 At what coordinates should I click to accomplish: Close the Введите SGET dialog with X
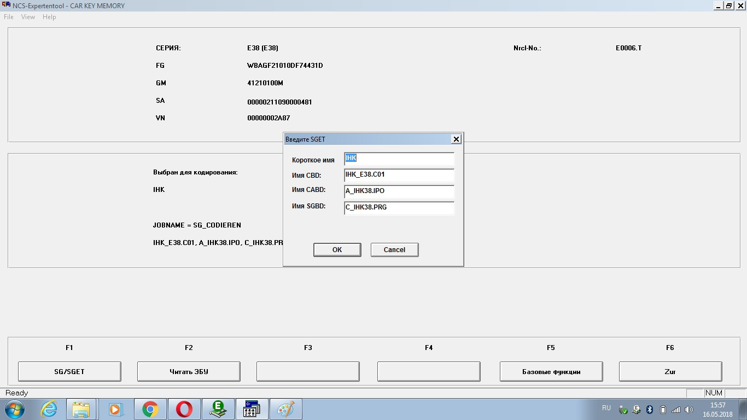click(x=456, y=139)
